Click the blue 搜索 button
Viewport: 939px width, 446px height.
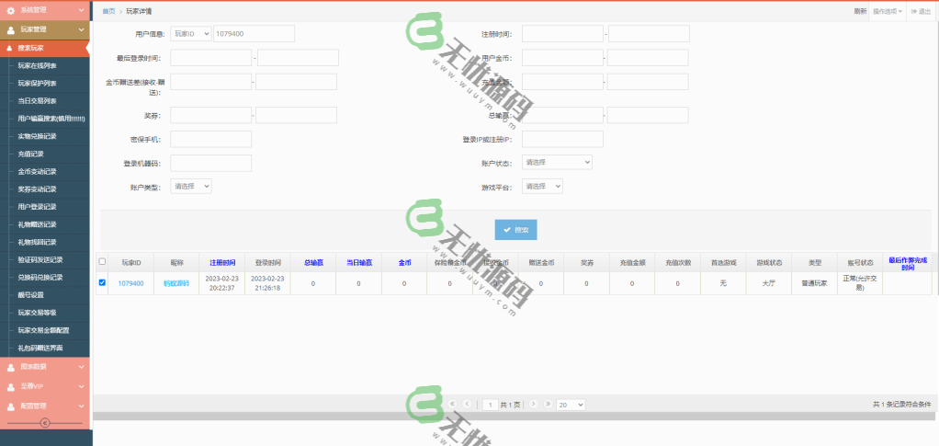click(515, 230)
